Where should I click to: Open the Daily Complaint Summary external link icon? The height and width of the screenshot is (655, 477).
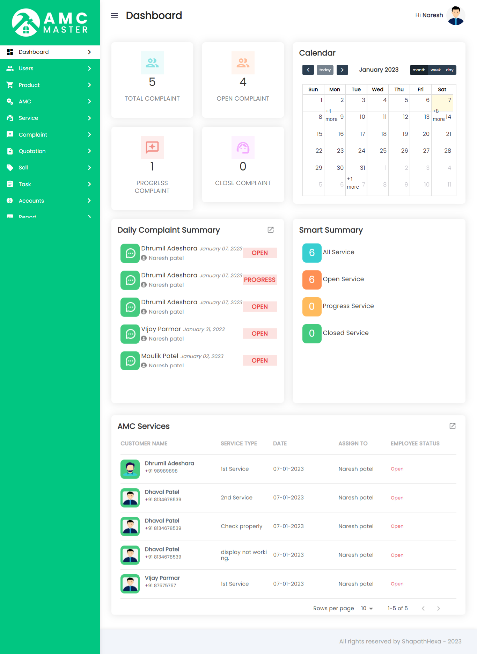pos(270,230)
